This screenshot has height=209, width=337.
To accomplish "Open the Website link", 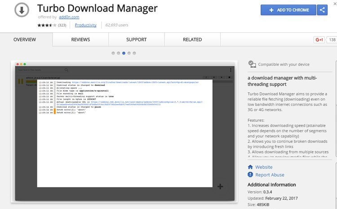I will coord(264,167).
